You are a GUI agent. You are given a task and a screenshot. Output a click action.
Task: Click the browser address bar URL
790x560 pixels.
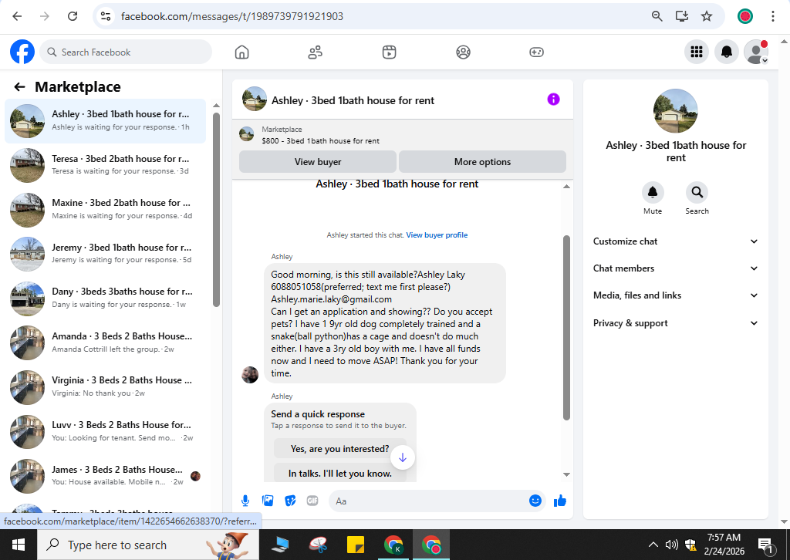231,16
